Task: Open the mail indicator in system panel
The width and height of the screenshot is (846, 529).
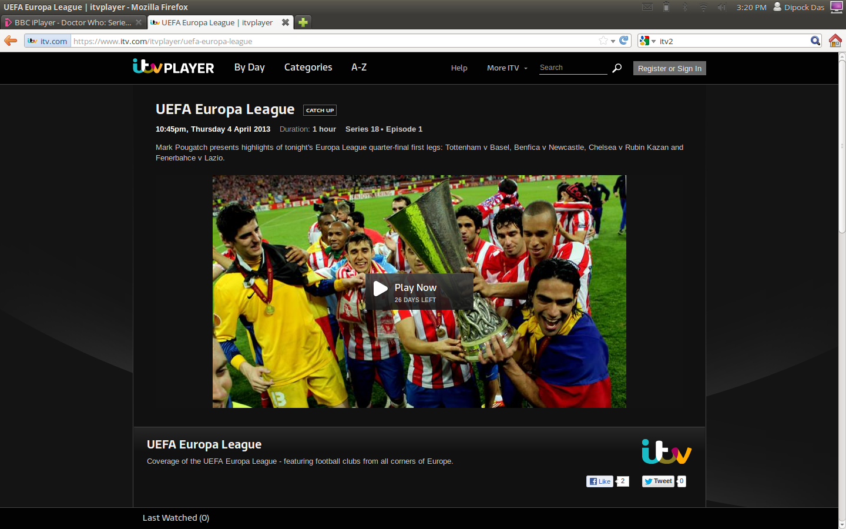Action: (x=647, y=7)
